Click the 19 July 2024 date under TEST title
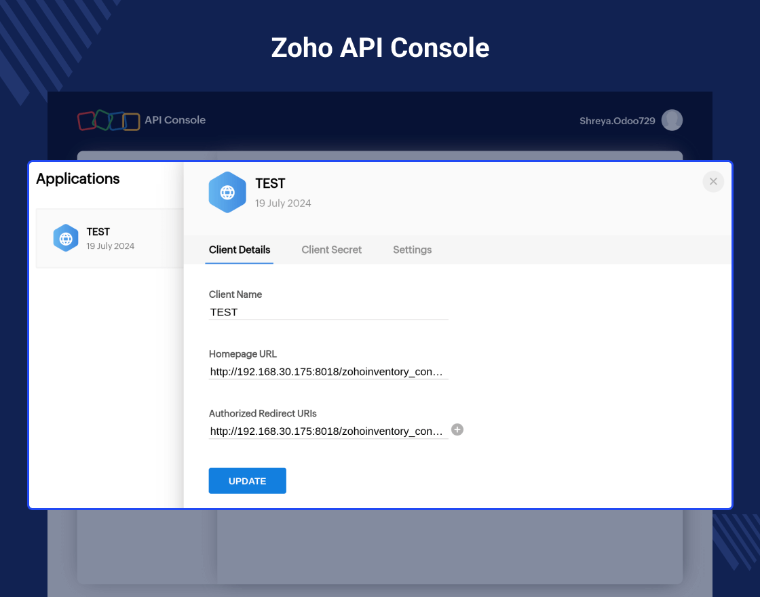 click(x=283, y=204)
